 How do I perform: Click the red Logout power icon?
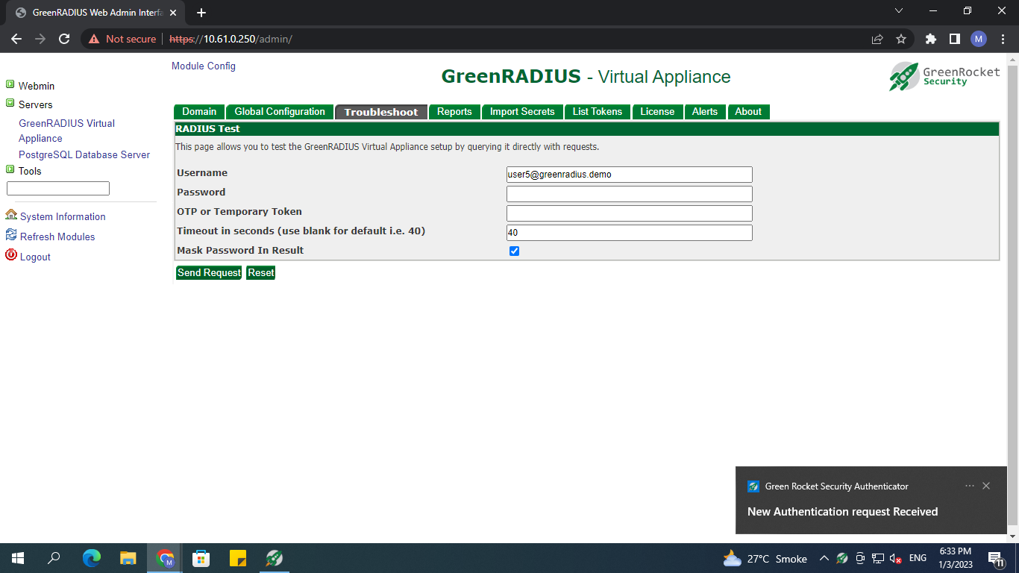11,255
